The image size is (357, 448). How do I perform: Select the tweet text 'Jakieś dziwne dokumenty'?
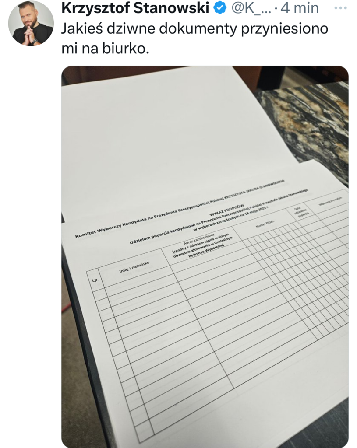[x=149, y=28]
